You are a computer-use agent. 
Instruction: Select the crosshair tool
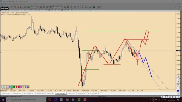(35, 10)
